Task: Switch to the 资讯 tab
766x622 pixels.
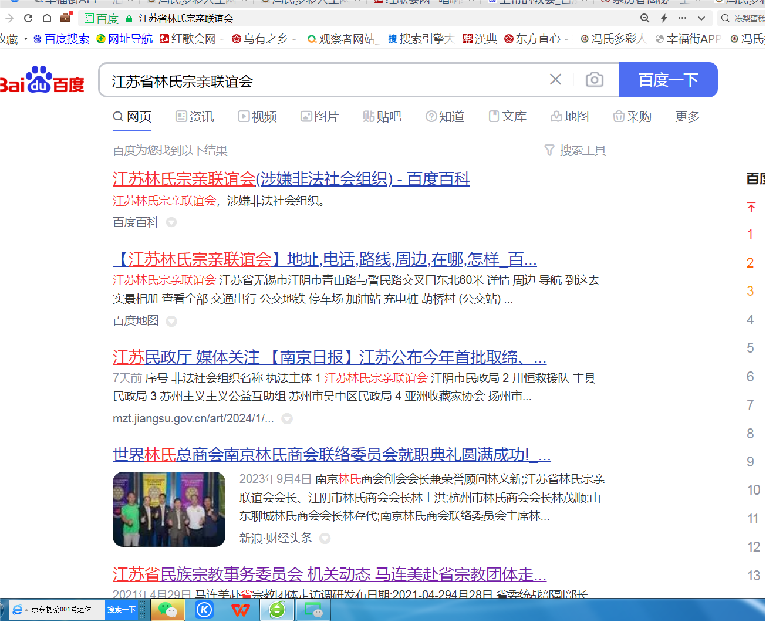Action: pos(195,117)
